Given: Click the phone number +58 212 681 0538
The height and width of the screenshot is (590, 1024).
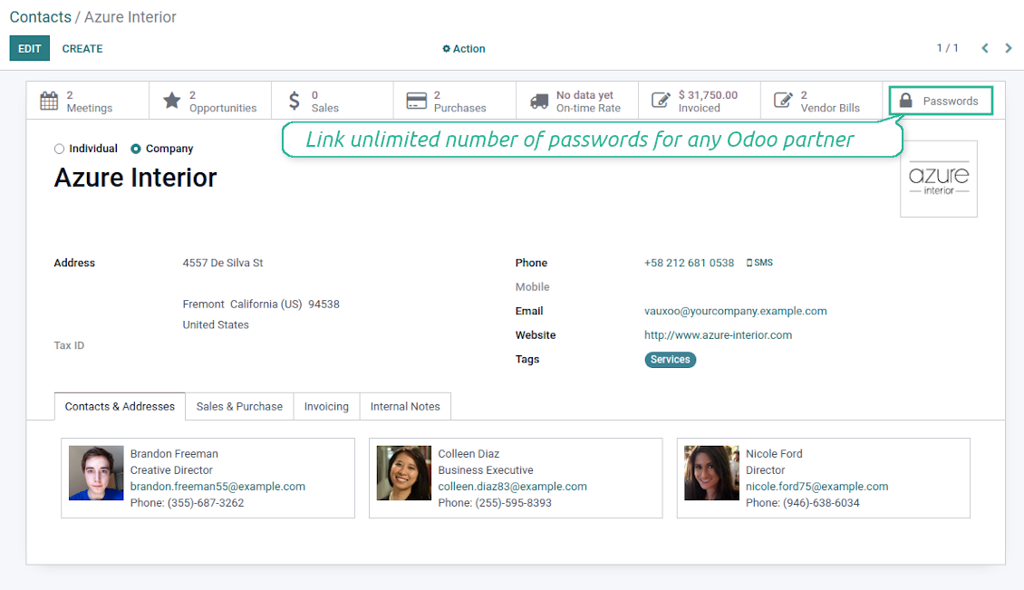Looking at the screenshot, I should [689, 263].
